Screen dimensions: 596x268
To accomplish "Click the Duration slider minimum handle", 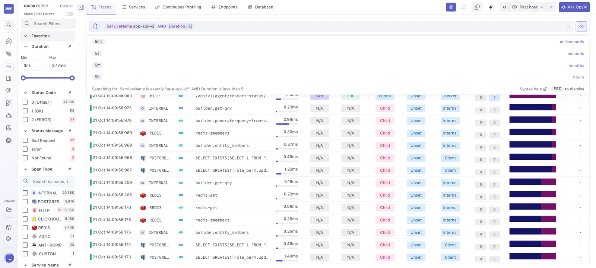I will [x=23, y=78].
